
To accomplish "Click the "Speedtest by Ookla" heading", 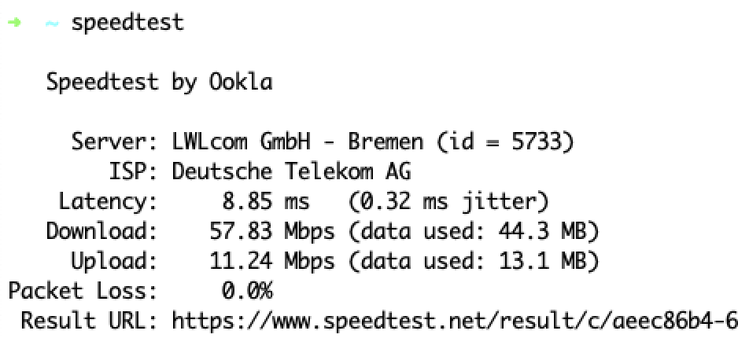I will 159,82.
